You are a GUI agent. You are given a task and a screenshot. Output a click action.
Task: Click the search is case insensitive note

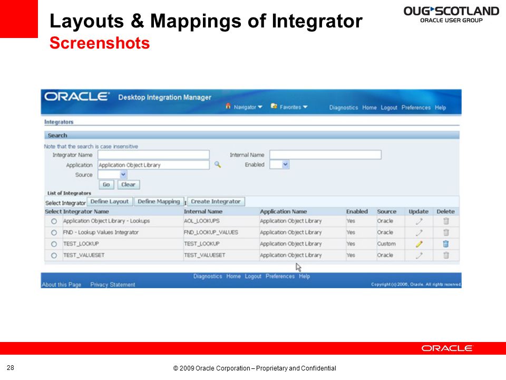tap(91, 146)
